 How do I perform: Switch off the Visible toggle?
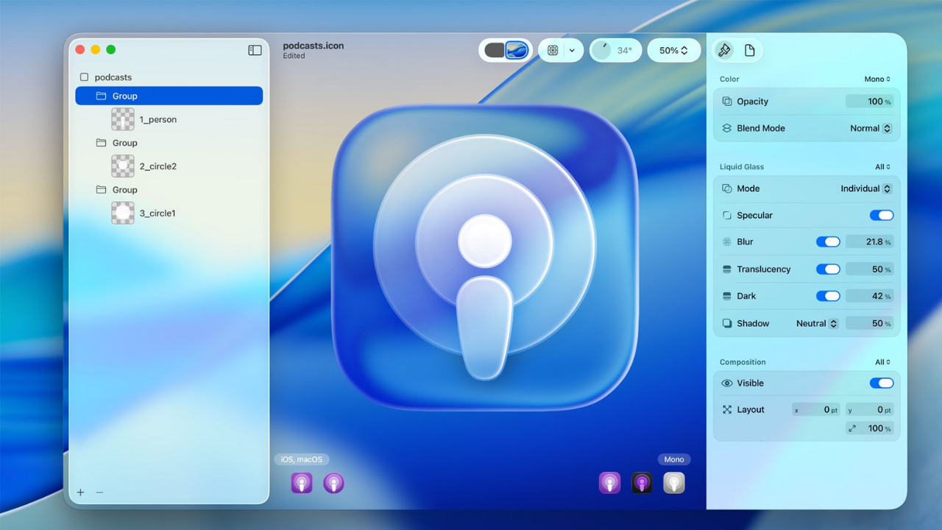click(882, 383)
